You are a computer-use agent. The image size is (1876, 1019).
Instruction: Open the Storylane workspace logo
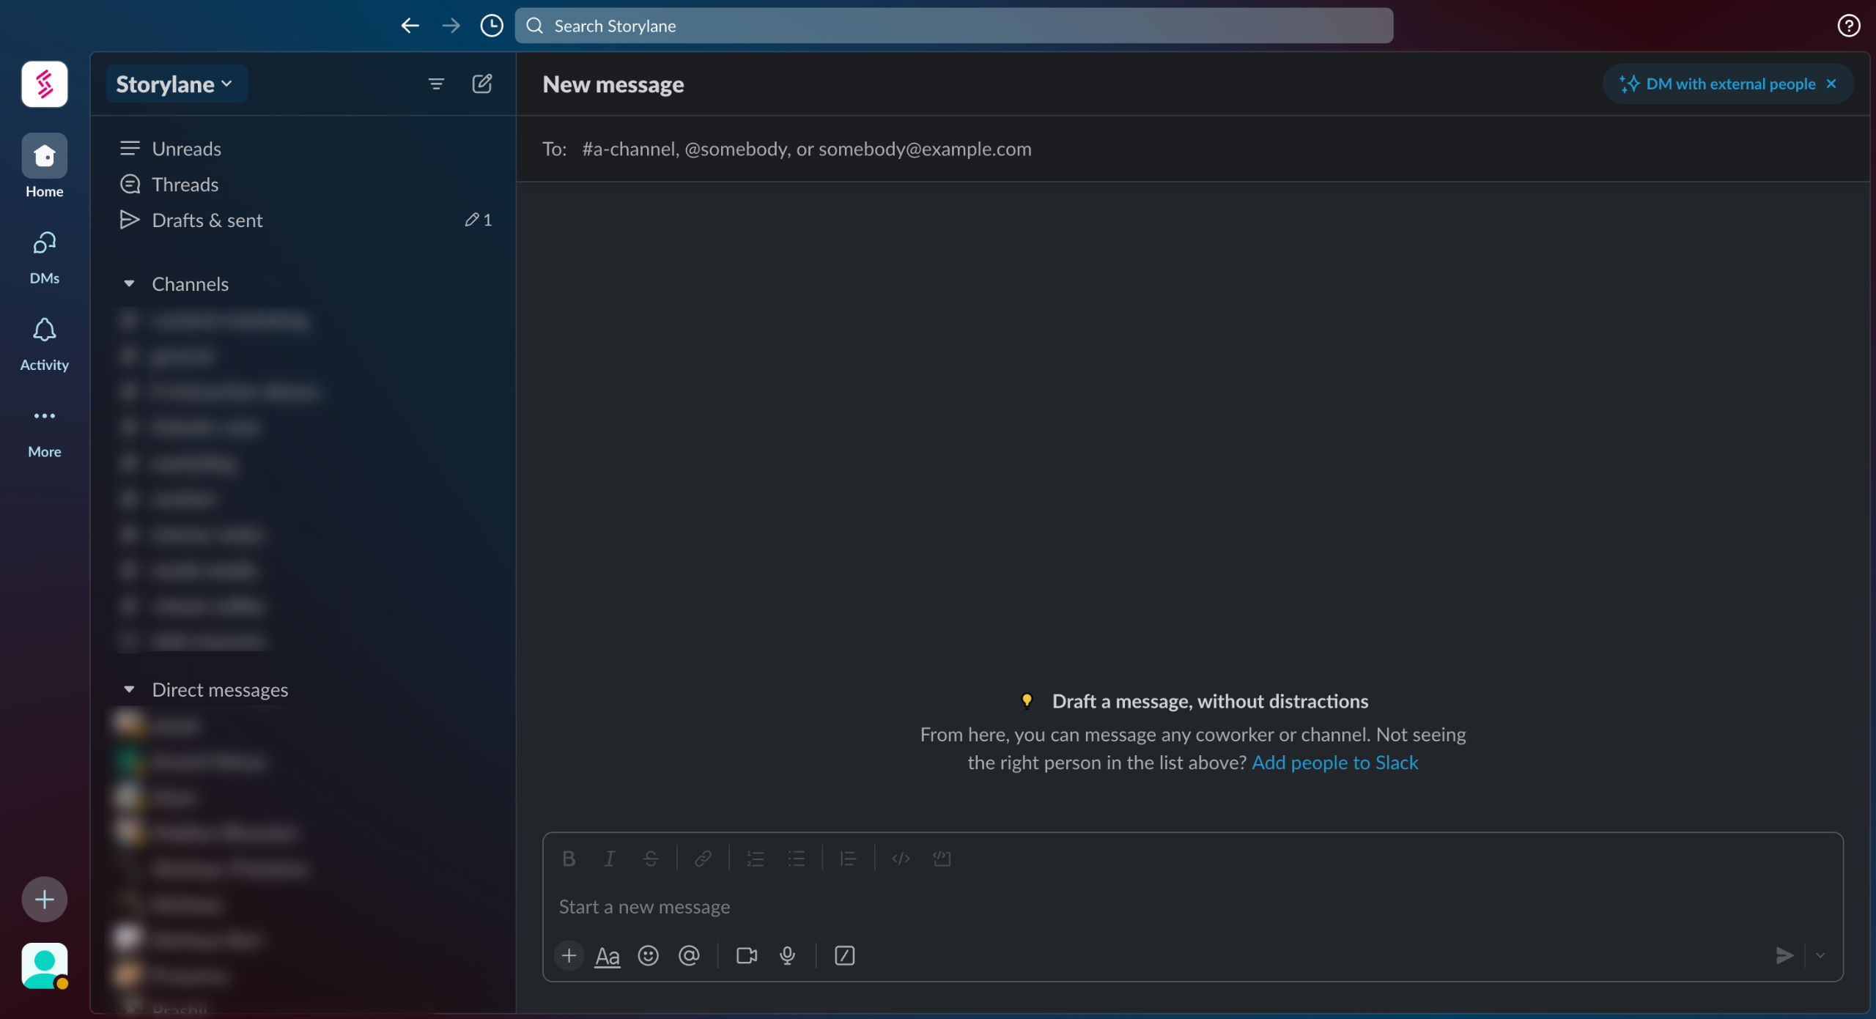pyautogui.click(x=45, y=84)
